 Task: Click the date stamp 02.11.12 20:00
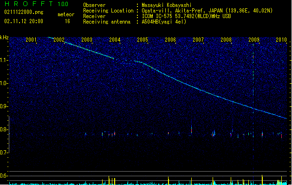pos(24,21)
